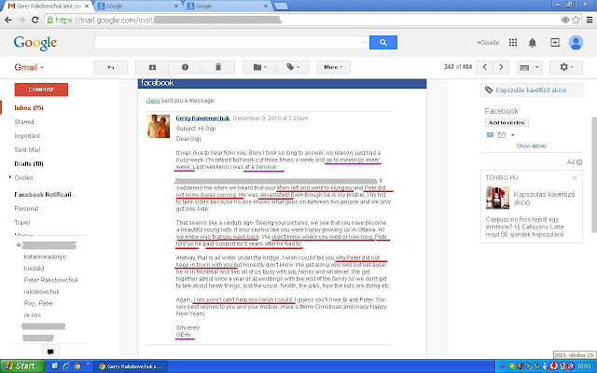This screenshot has height=373, width=597.
Task: Click the chat speech bubble icon
Action: click(x=50, y=352)
